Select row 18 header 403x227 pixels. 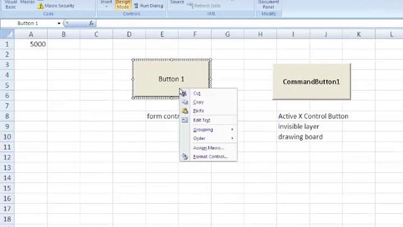pyautogui.click(x=7, y=219)
